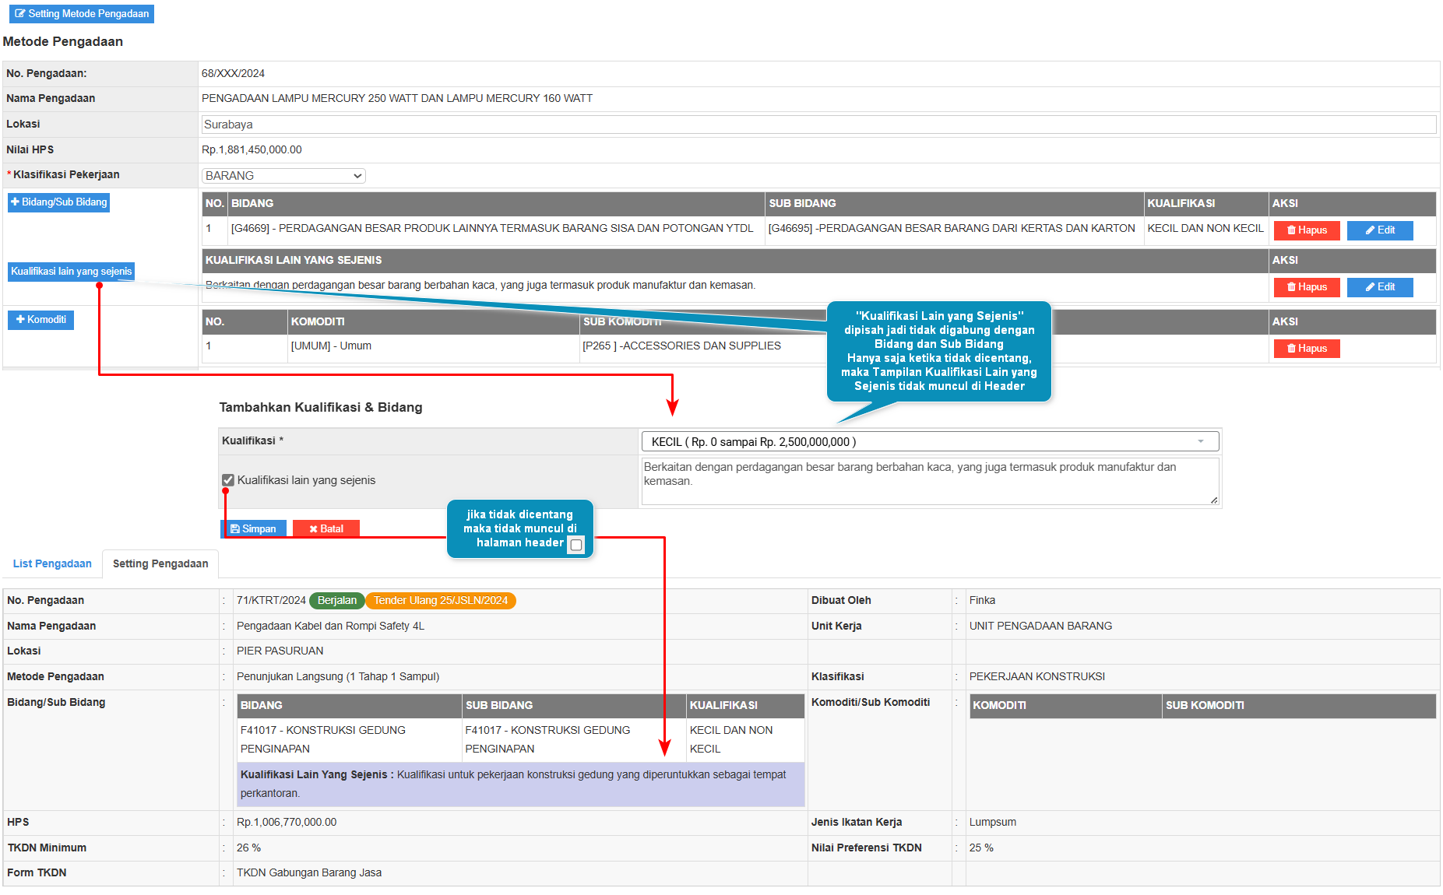This screenshot has width=1443, height=895.
Task: Select the Setting Pengadaan tab
Action: click(160, 564)
